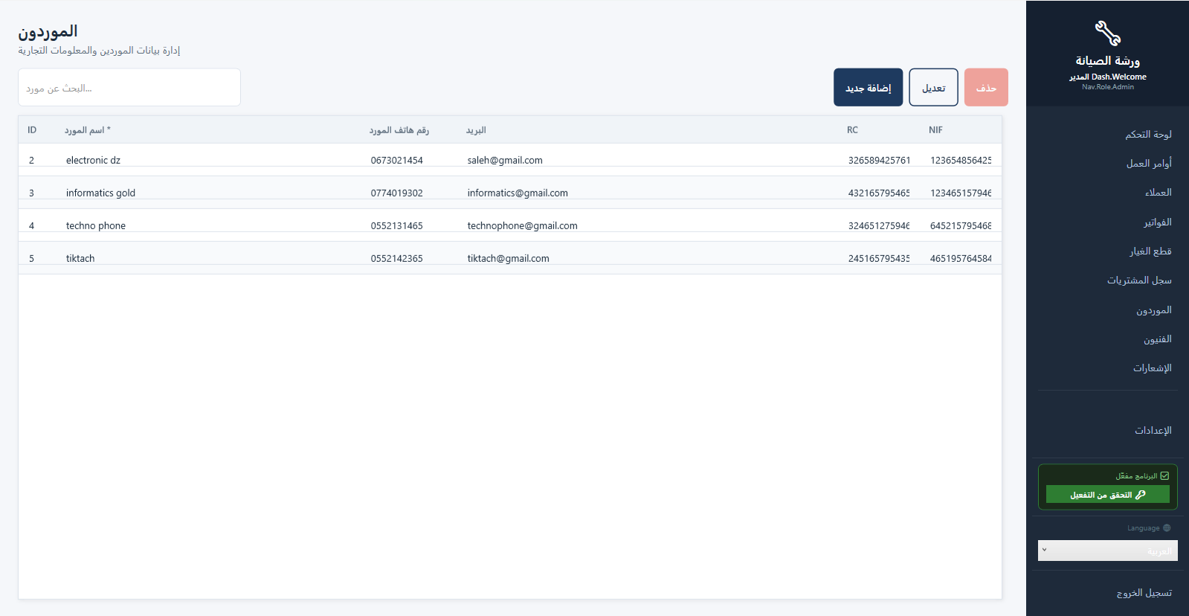This screenshot has width=1189, height=616.
Task: Click NIF value starting with 46519576
Action: coord(961,259)
